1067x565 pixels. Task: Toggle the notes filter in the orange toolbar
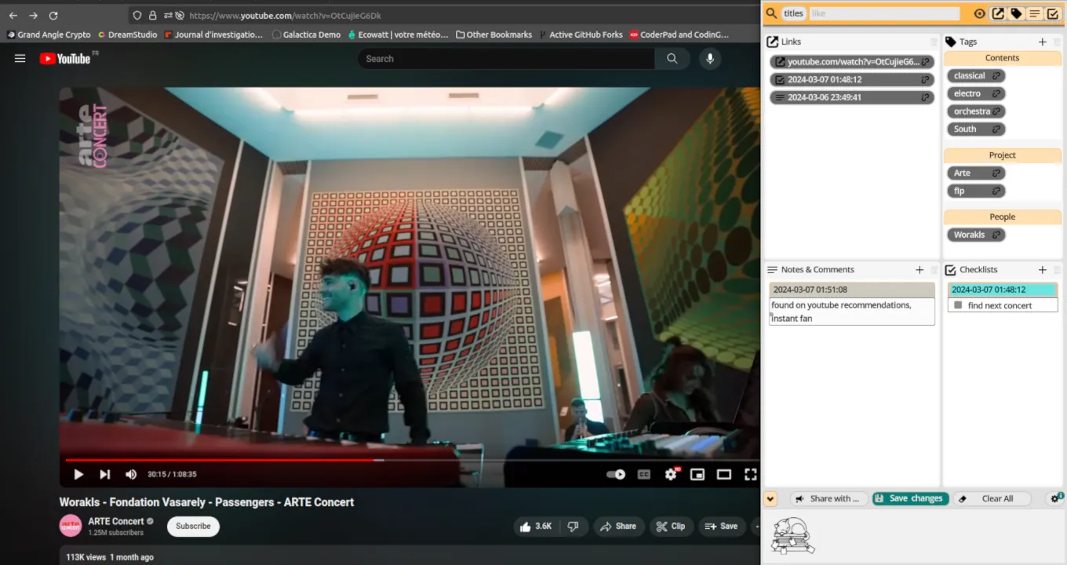(1035, 13)
